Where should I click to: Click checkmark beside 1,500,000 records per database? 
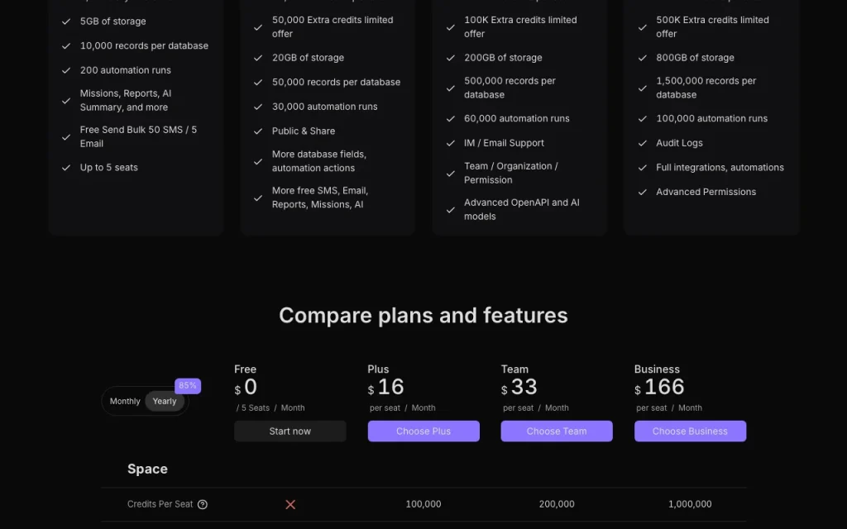[x=642, y=88]
